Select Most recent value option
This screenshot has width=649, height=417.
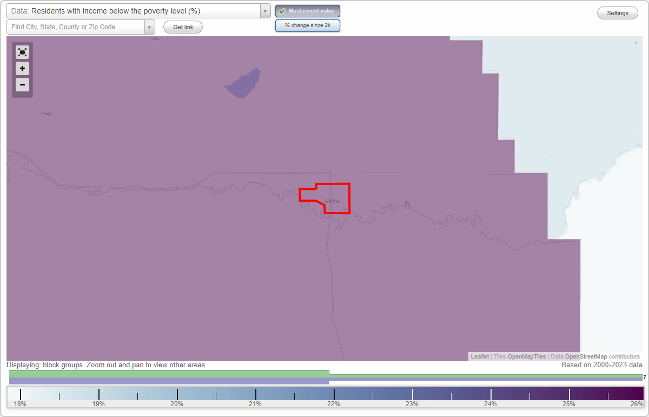[308, 11]
